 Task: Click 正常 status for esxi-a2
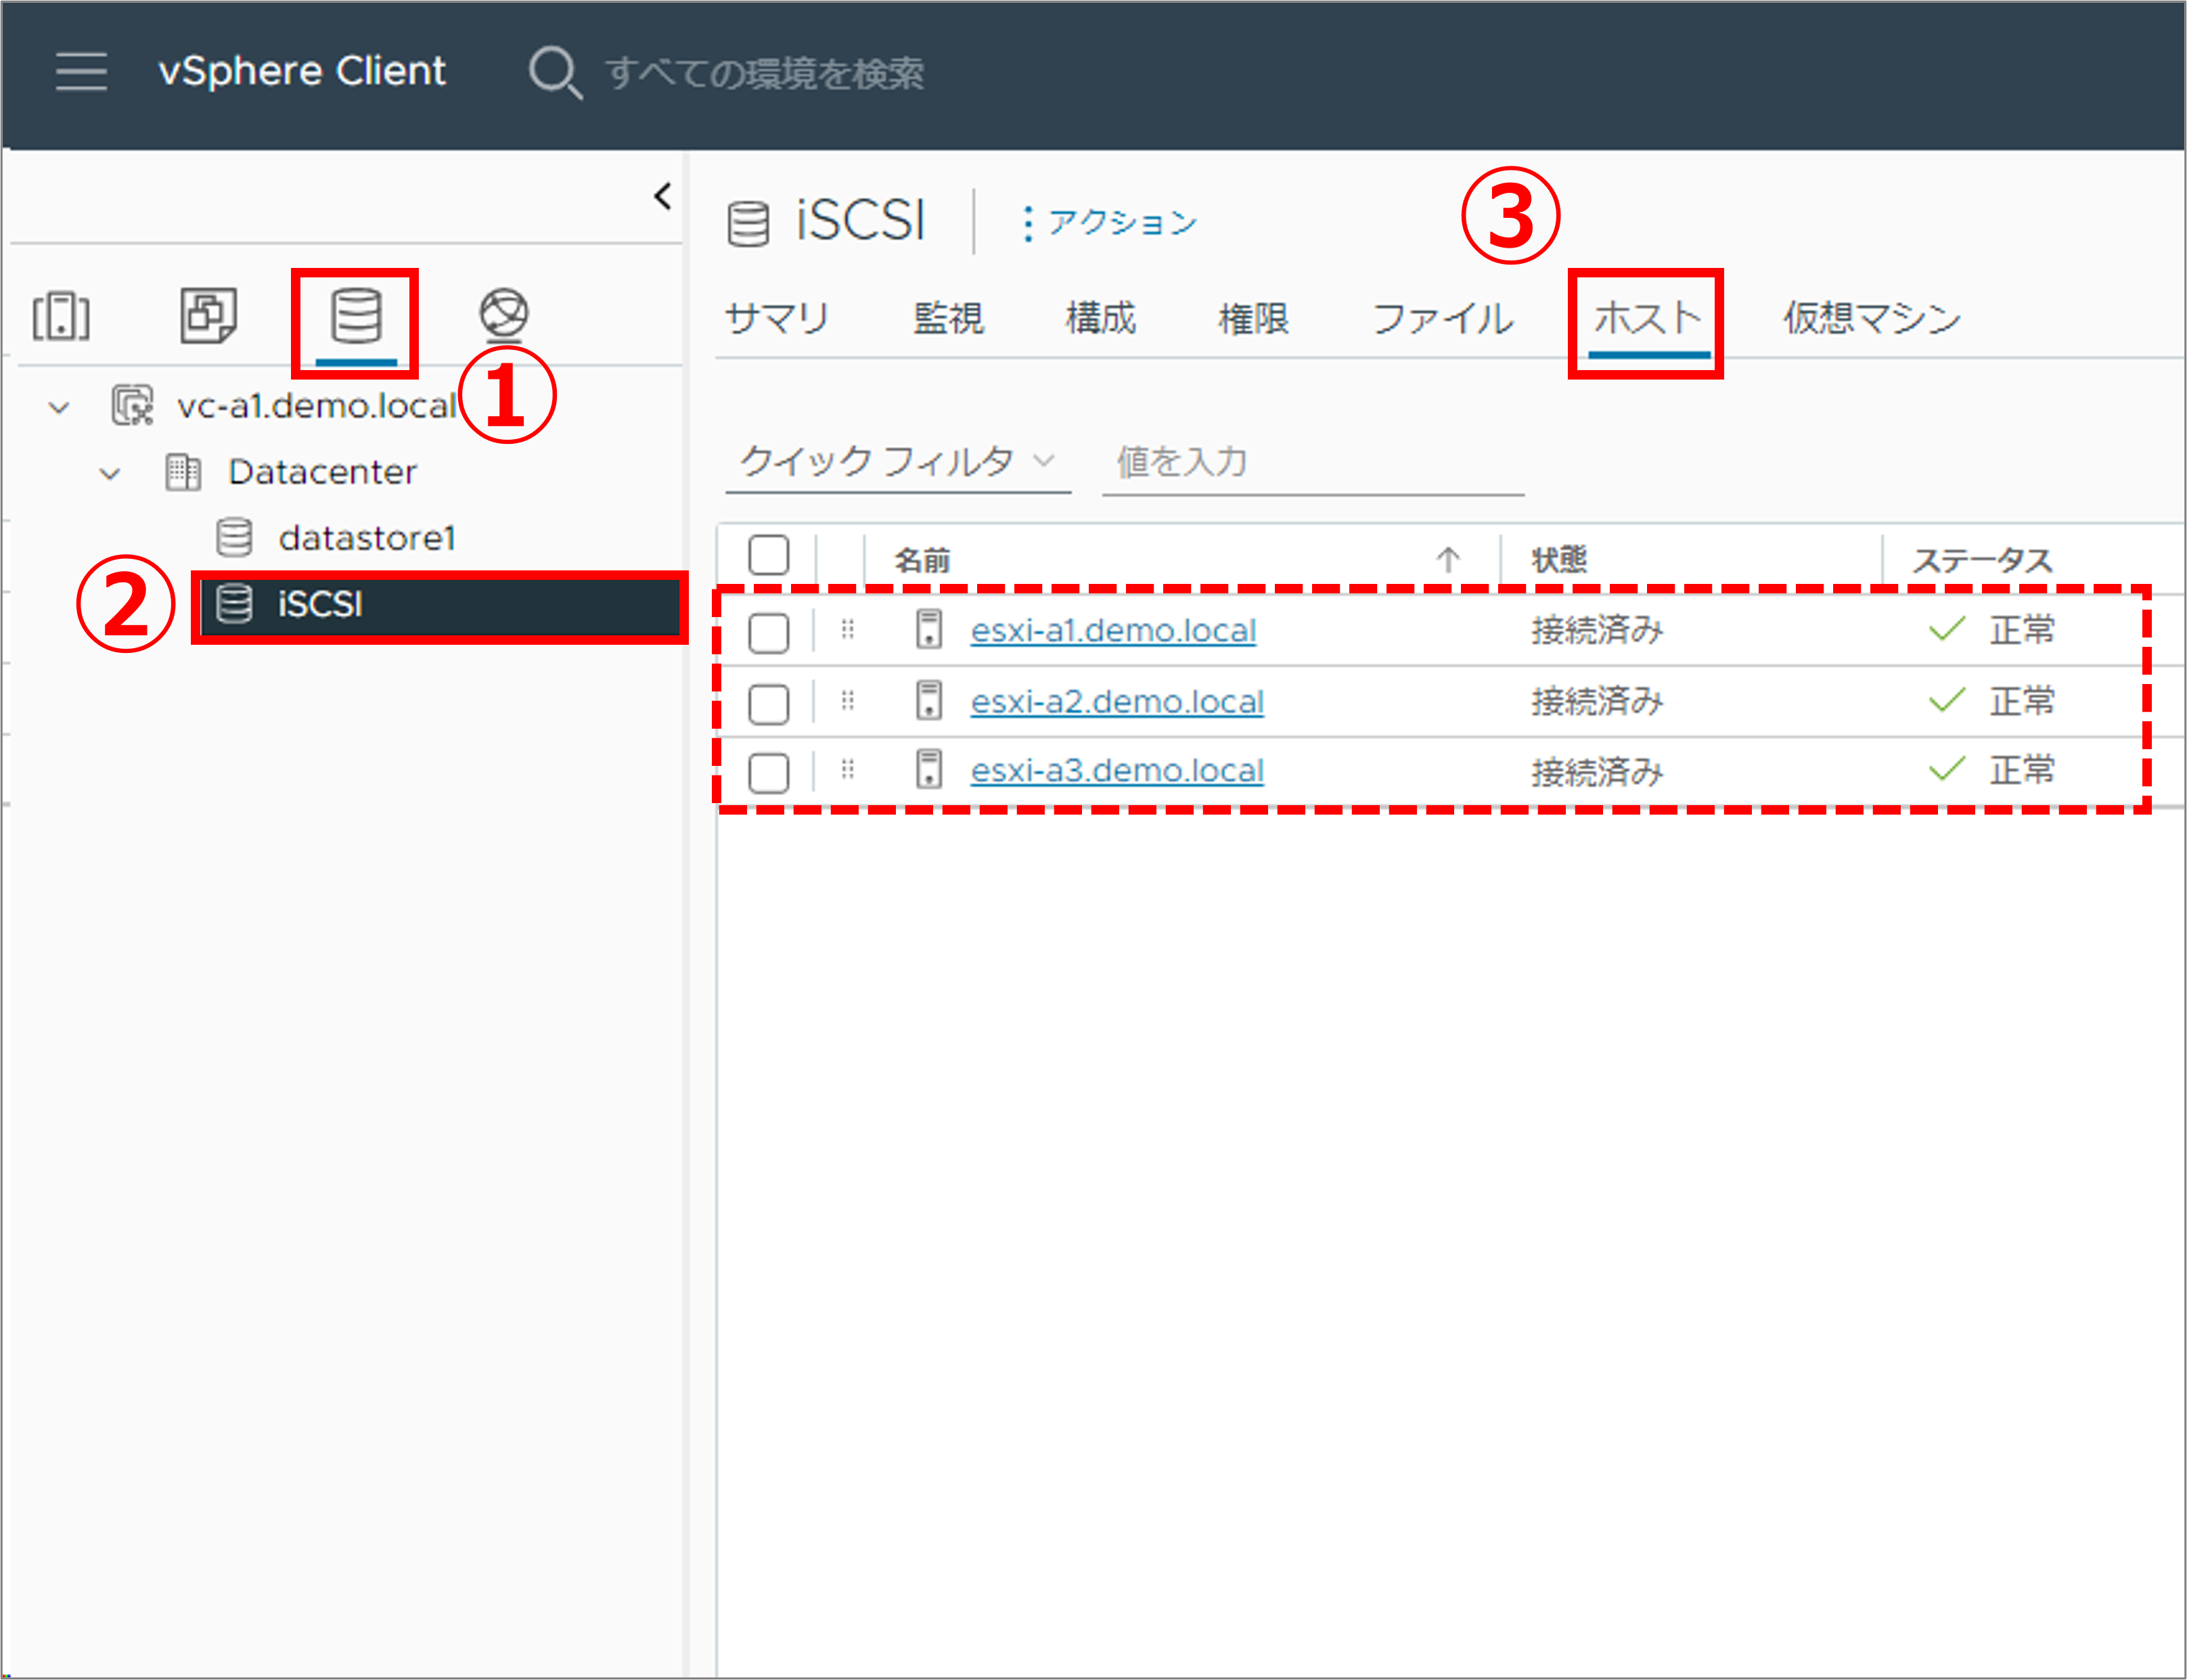coord(2022,701)
